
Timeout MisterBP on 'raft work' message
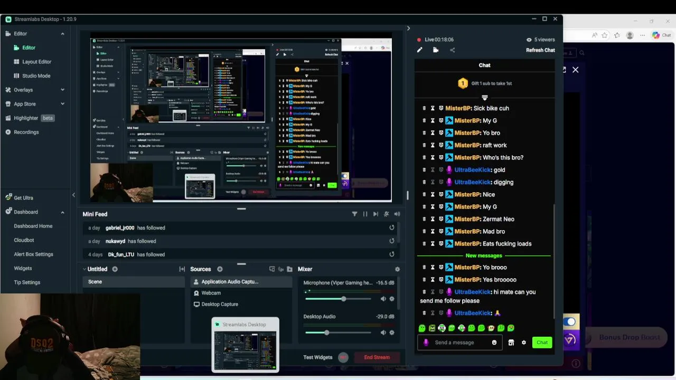pyautogui.click(x=433, y=145)
